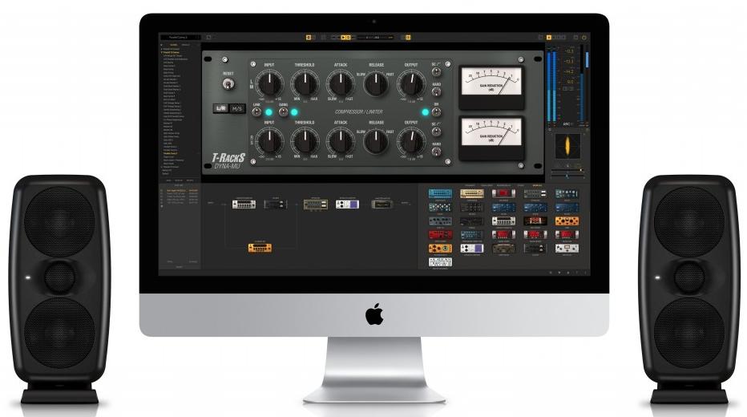Select the white module first in signal chain
This screenshot has height=417, width=747.
point(244,204)
